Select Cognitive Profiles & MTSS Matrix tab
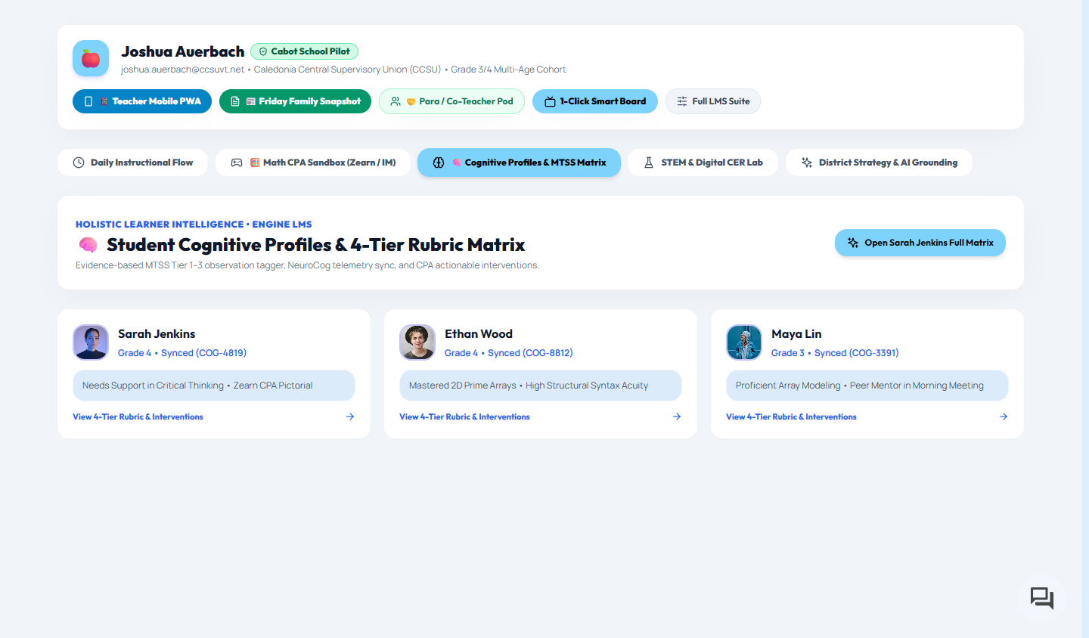 tap(519, 163)
